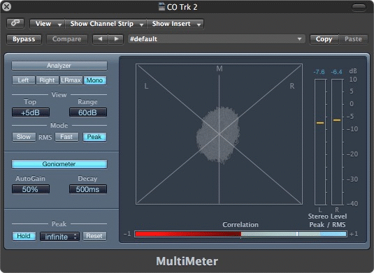Click the goniometer display

pyautogui.click(x=220, y=134)
